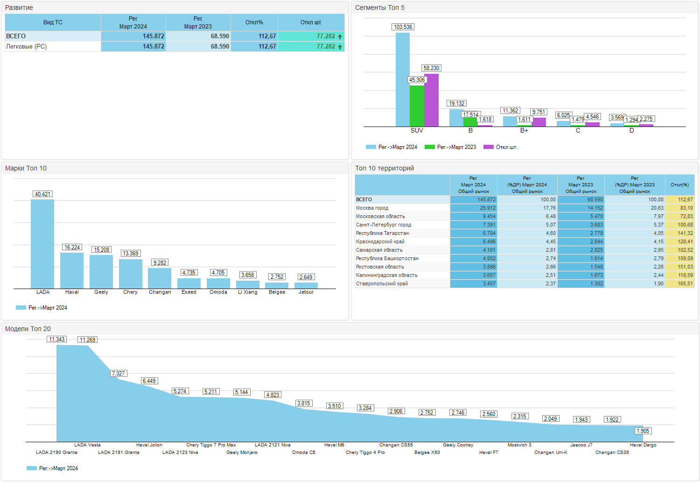Image resolution: width=700 pixels, height=495 pixels.
Task: Click the Сегменты Топ 5 panel title
Action: click(380, 8)
